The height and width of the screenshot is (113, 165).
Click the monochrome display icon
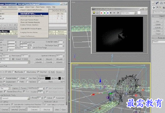114,13
